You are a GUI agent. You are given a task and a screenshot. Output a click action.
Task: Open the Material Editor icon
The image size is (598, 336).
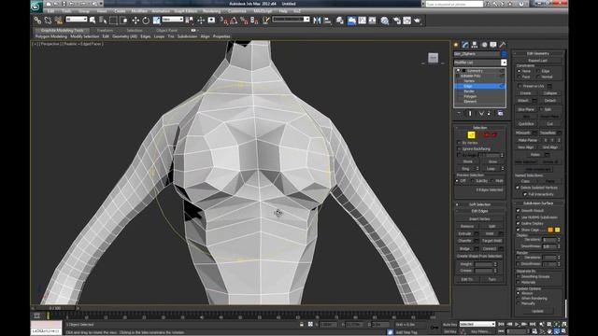[x=384, y=21]
